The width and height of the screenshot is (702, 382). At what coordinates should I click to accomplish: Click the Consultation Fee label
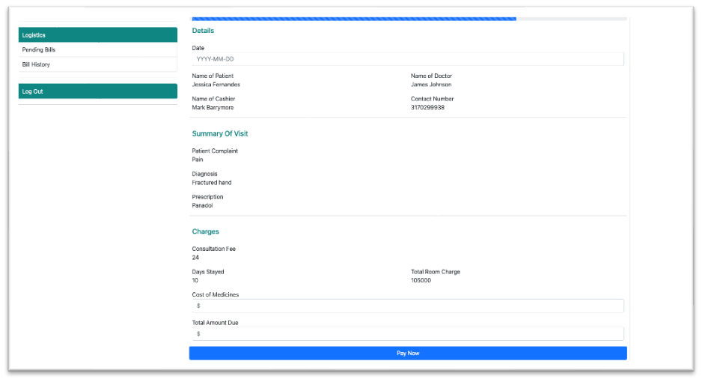click(213, 249)
